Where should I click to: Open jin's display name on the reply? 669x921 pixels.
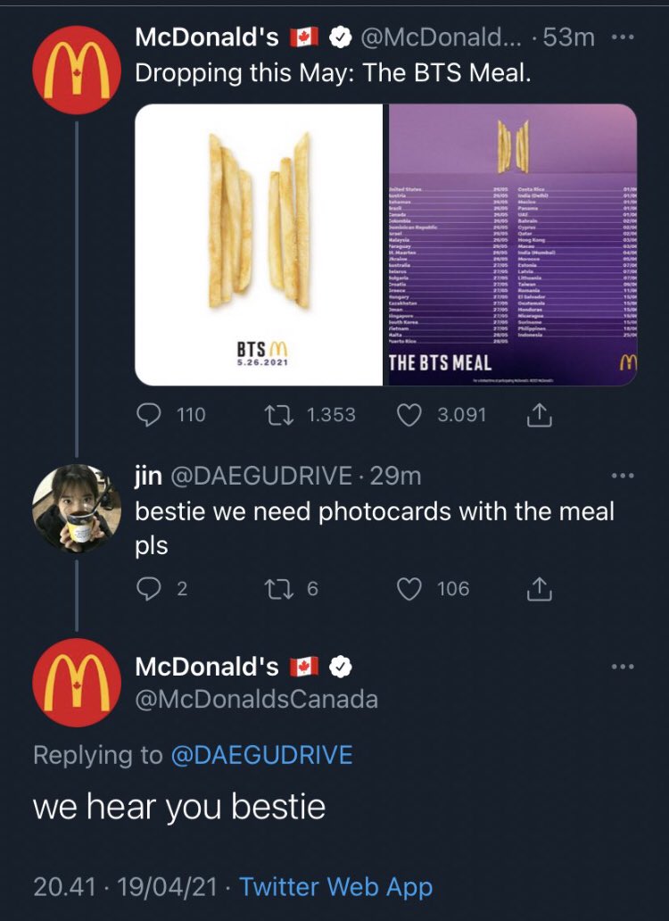coord(148,477)
